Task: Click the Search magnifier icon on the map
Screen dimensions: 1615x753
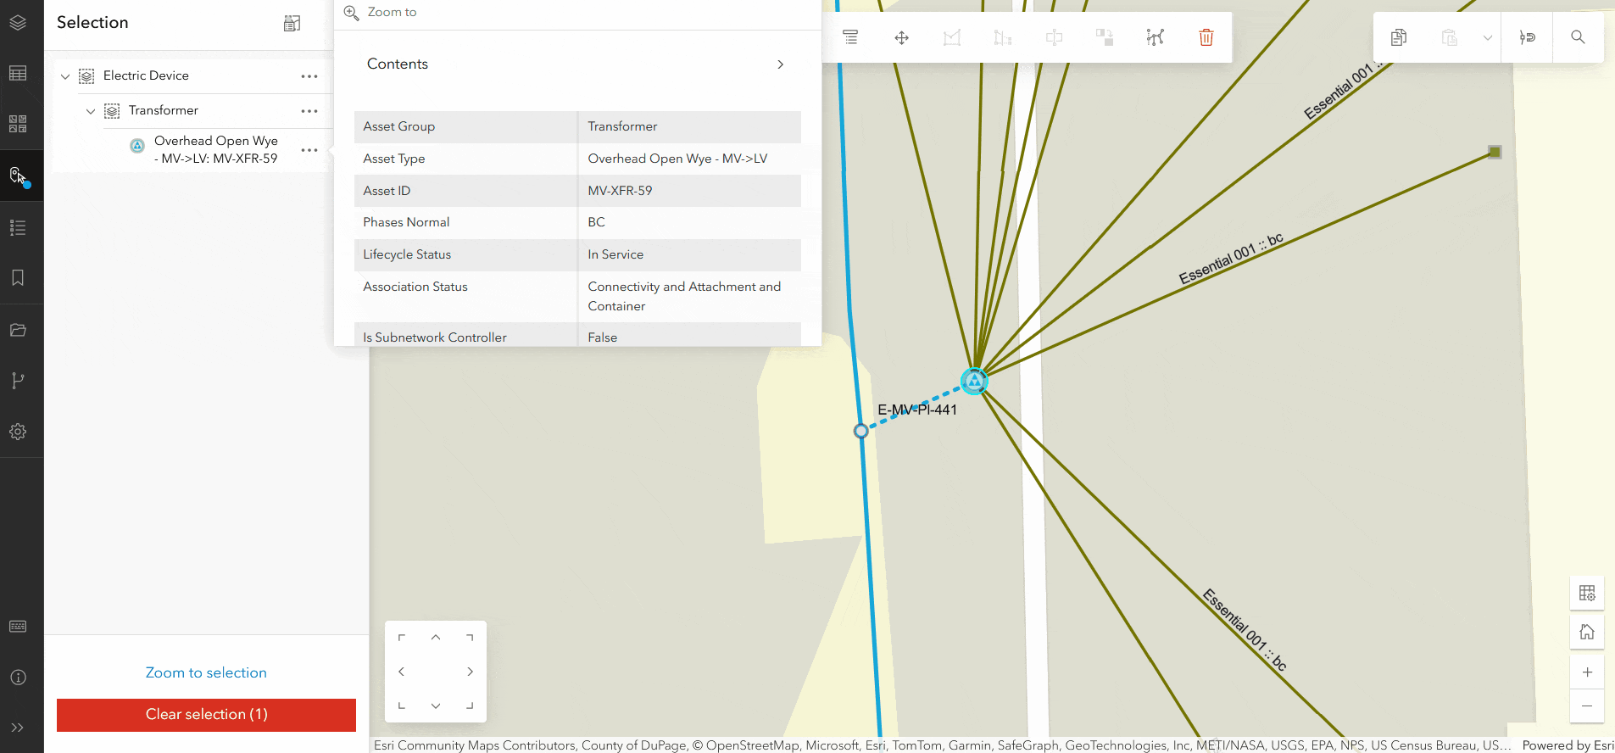Action: (x=1578, y=37)
